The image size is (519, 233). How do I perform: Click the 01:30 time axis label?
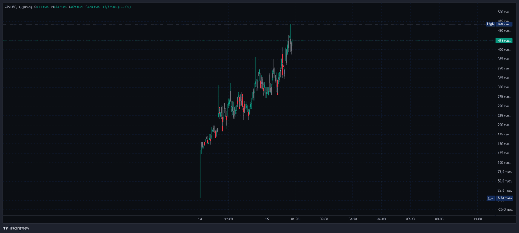coord(295,220)
